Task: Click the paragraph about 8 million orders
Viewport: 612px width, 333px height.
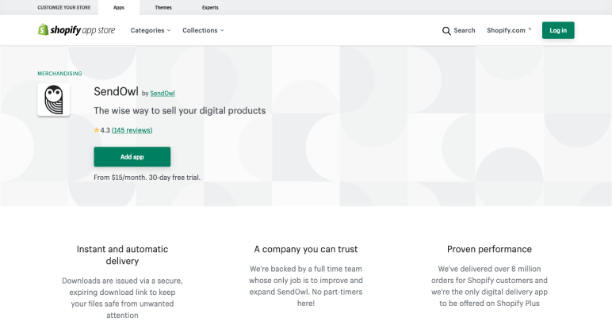Action: (x=489, y=285)
